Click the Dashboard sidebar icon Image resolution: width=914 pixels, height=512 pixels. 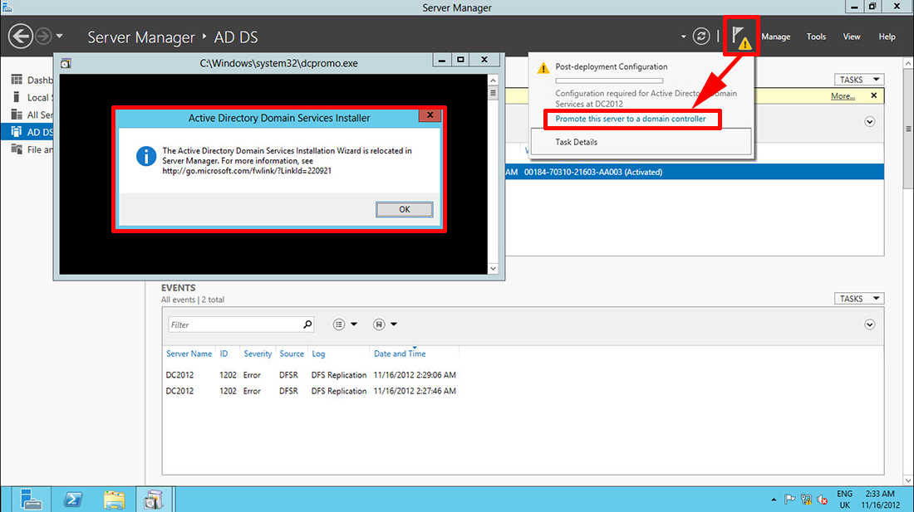(x=17, y=79)
